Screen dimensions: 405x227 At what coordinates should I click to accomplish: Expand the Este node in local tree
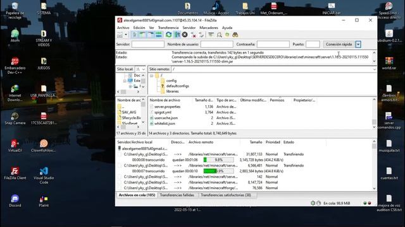[125, 81]
